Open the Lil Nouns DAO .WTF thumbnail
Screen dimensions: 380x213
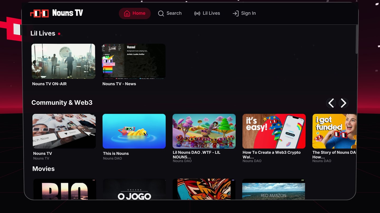coord(204,131)
